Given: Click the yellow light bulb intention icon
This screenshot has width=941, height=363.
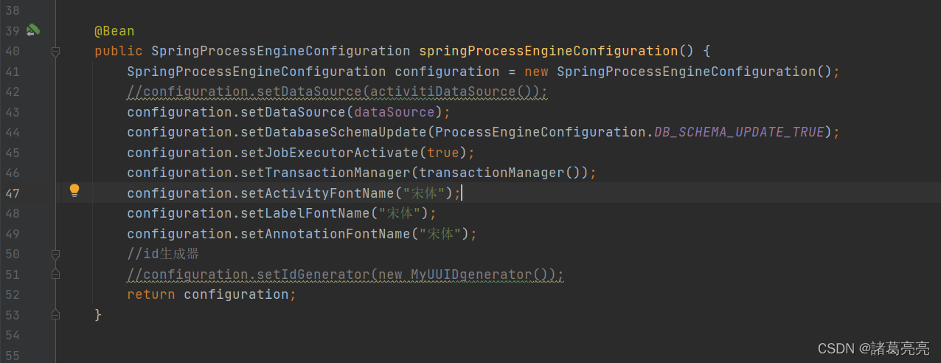Looking at the screenshot, I should [74, 191].
